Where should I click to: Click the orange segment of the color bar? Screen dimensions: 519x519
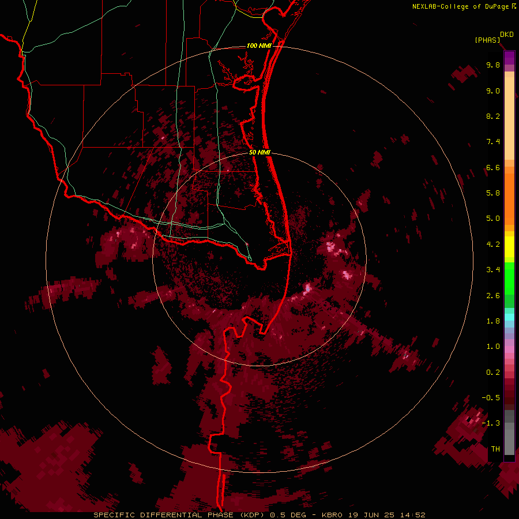[509, 198]
